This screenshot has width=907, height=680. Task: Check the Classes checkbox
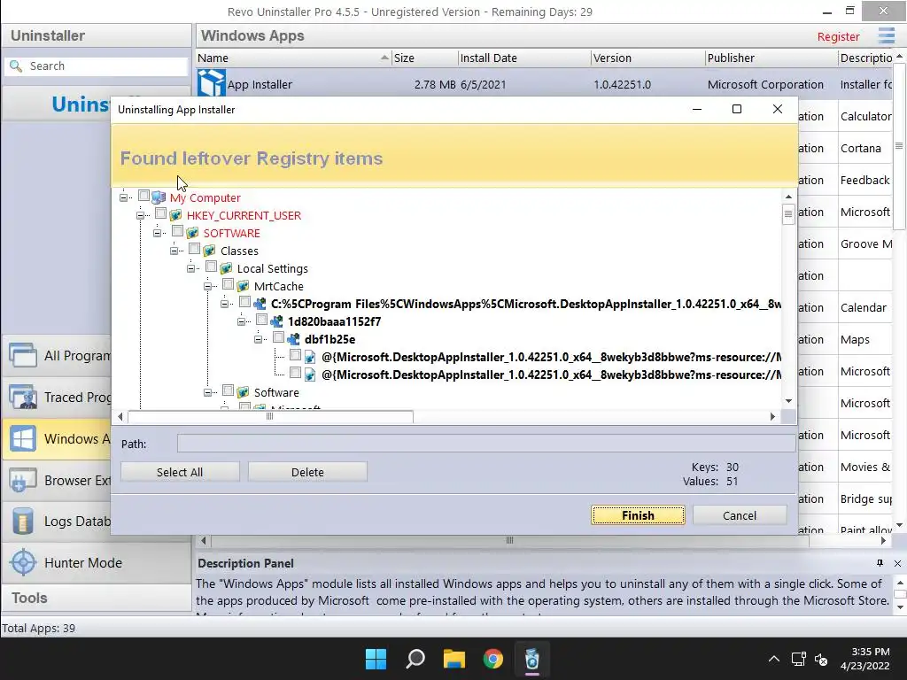(x=194, y=249)
